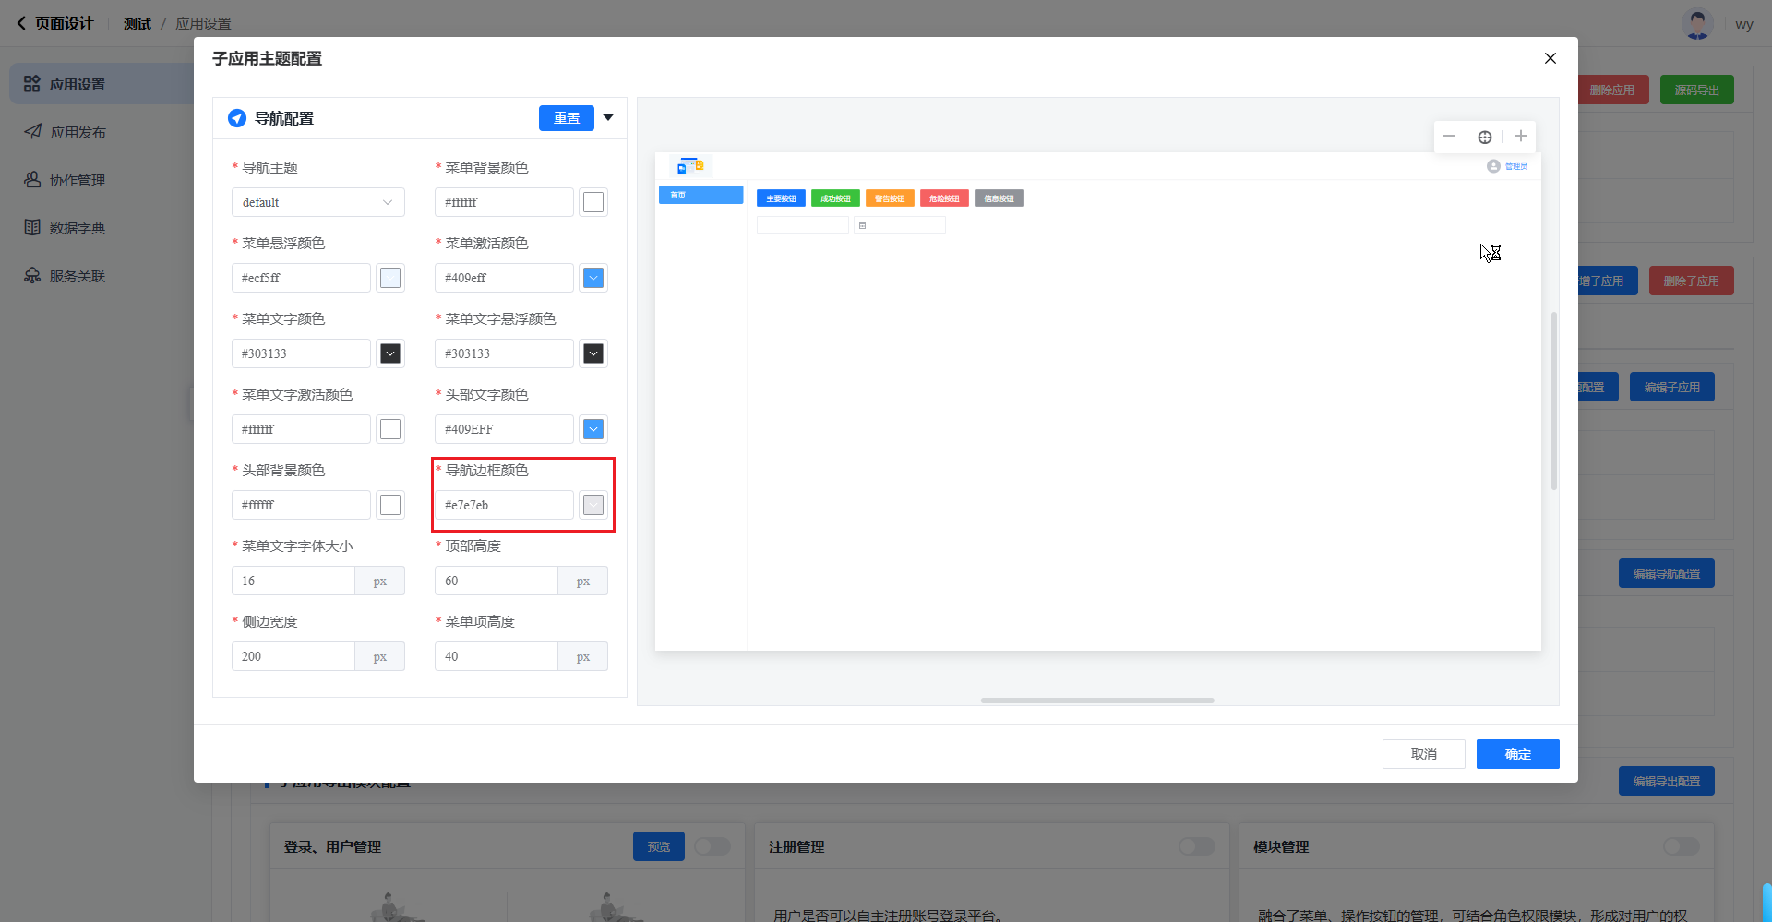Click the 取消 cancel button
Image resolution: width=1772 pixels, height=922 pixels.
coord(1423,754)
